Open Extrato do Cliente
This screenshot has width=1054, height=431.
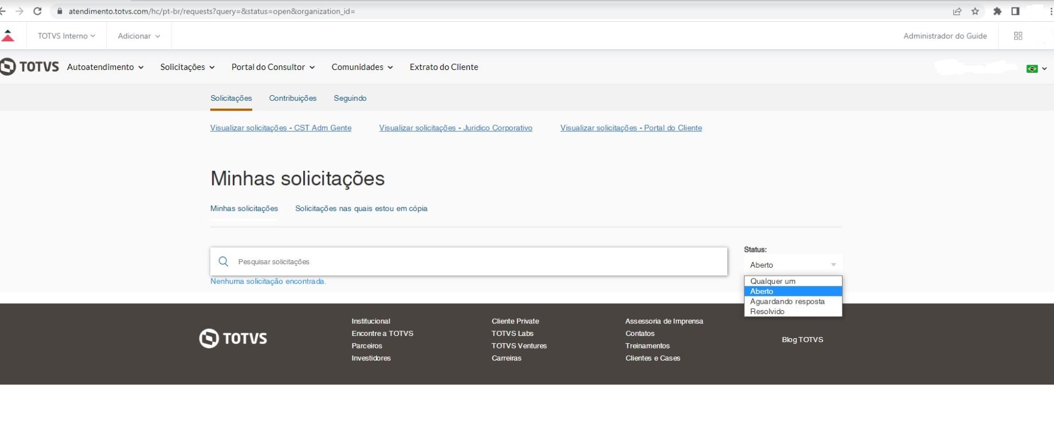(444, 67)
